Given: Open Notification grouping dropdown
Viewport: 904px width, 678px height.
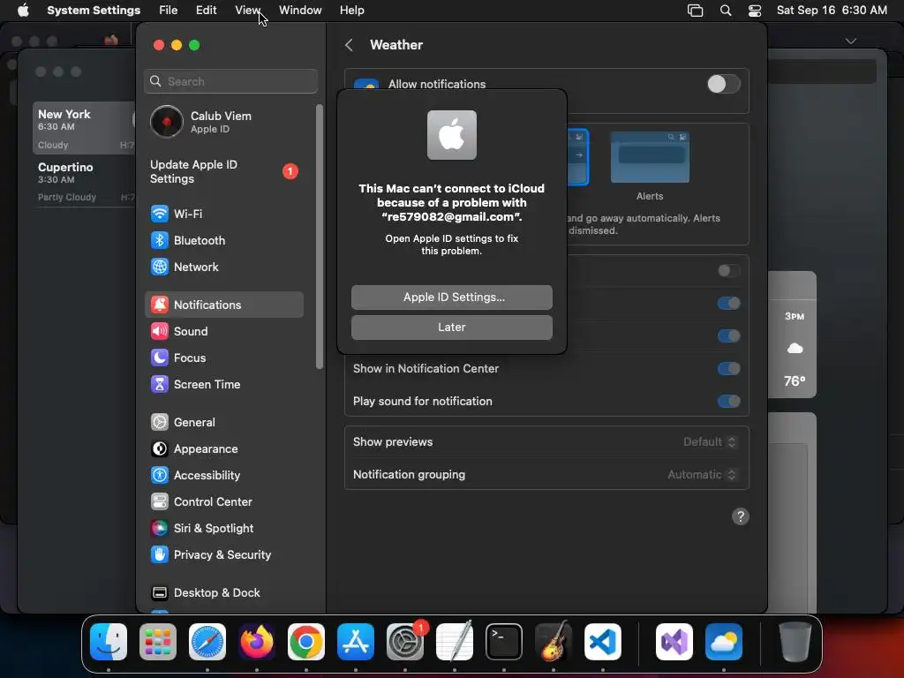Looking at the screenshot, I should [702, 474].
